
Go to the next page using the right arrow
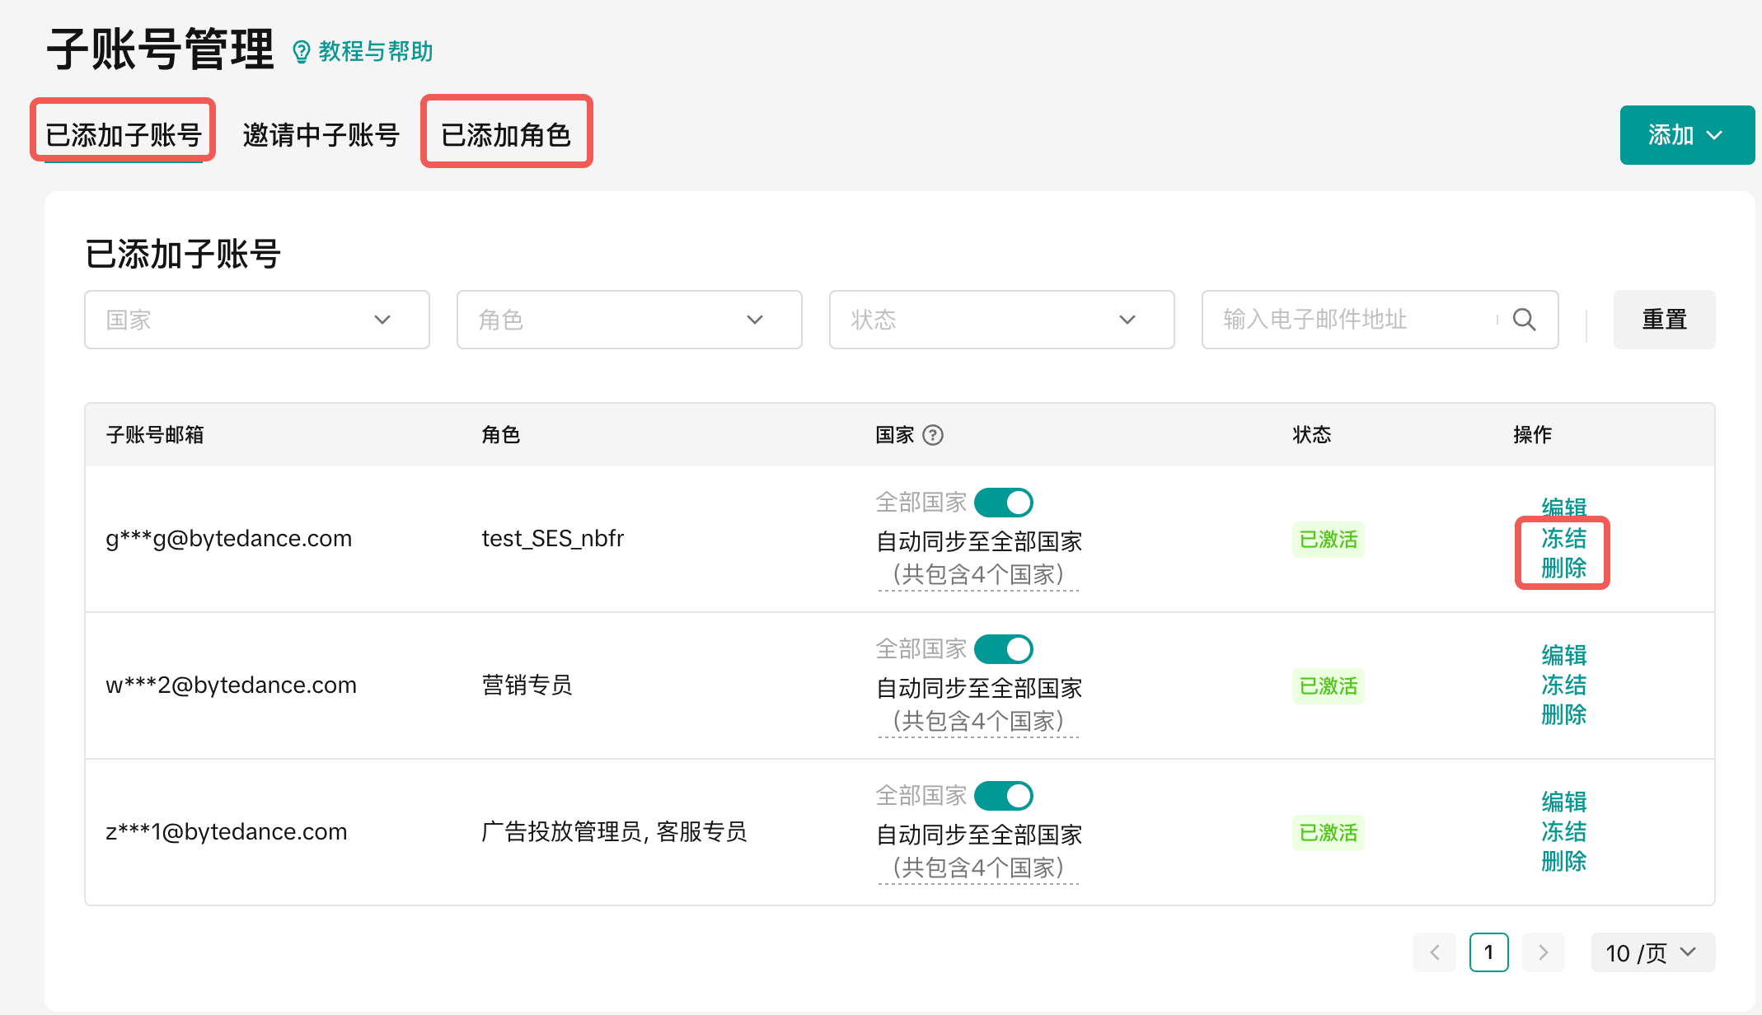point(1543,952)
